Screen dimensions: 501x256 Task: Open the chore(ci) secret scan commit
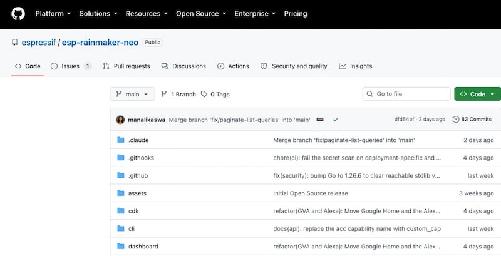point(357,158)
